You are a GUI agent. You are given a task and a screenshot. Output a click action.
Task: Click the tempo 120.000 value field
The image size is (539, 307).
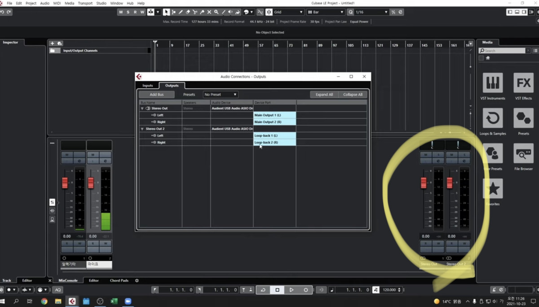coord(389,290)
